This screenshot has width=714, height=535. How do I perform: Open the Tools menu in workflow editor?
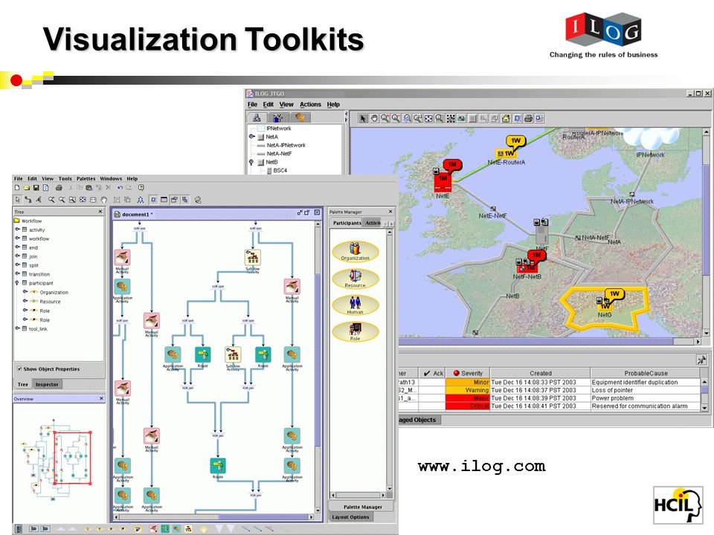point(65,179)
